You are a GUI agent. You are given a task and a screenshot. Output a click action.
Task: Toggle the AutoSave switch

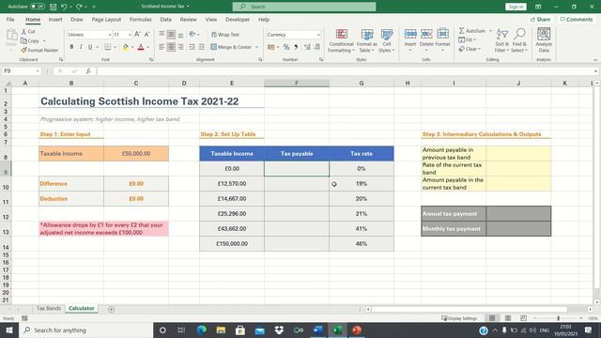click(38, 7)
